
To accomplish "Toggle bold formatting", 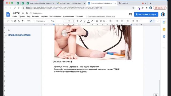I will [x=77, y=21].
